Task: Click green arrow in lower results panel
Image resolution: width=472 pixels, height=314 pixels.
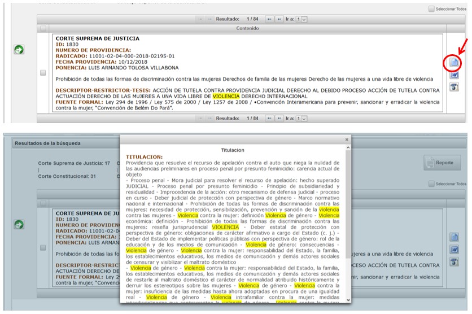Action: 19,224
